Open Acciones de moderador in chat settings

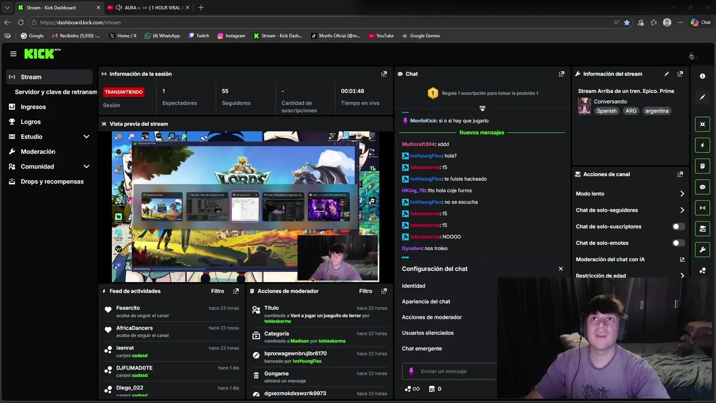(x=432, y=317)
